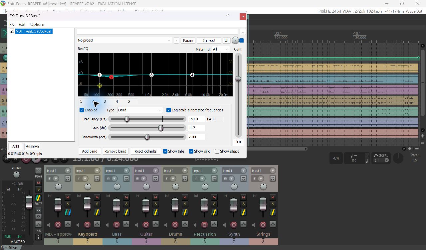Image resolution: width=426 pixels, height=250 pixels.
Task: Switch to band tab 3
Action: 105,101
